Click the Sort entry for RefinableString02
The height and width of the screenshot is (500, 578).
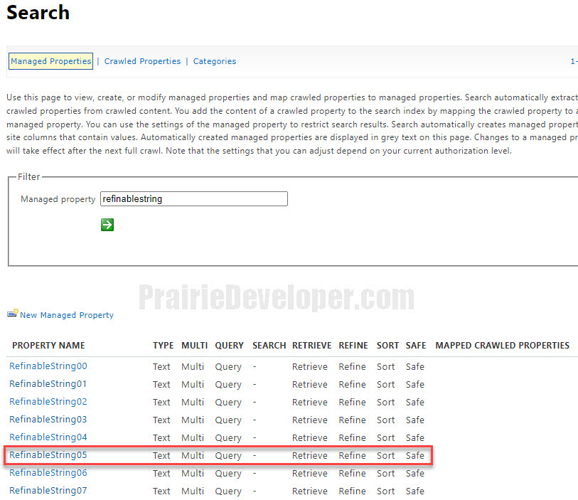point(385,401)
